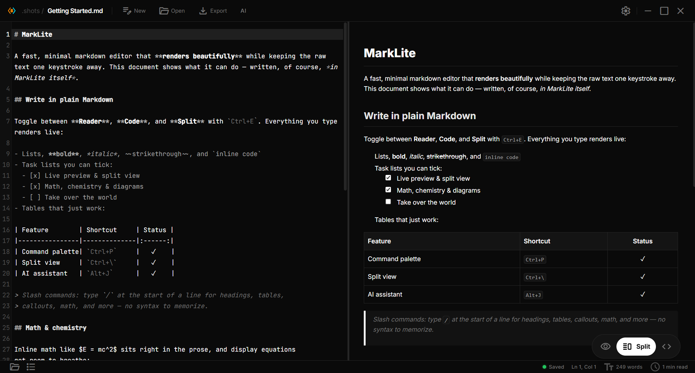Image resolution: width=695 pixels, height=373 pixels.
Task: Click the '## Math & chemistry' source line
Action: tap(51, 328)
